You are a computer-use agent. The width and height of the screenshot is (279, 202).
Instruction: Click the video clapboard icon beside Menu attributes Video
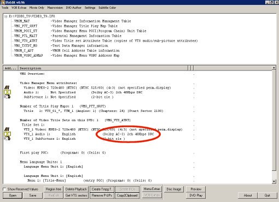click(x=7, y=87)
